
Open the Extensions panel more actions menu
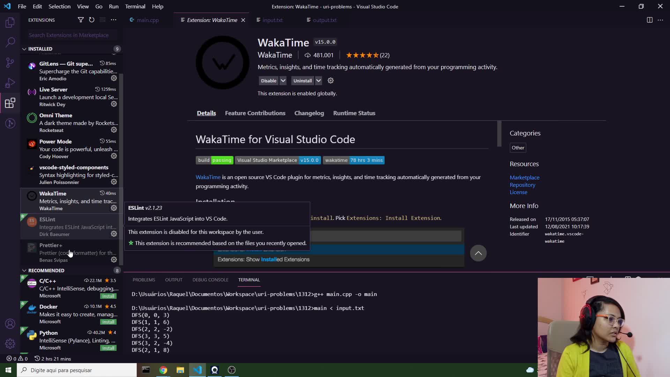(x=113, y=20)
